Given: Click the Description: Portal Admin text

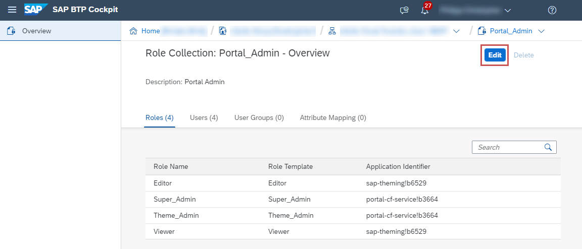Looking at the screenshot, I should tap(185, 82).
